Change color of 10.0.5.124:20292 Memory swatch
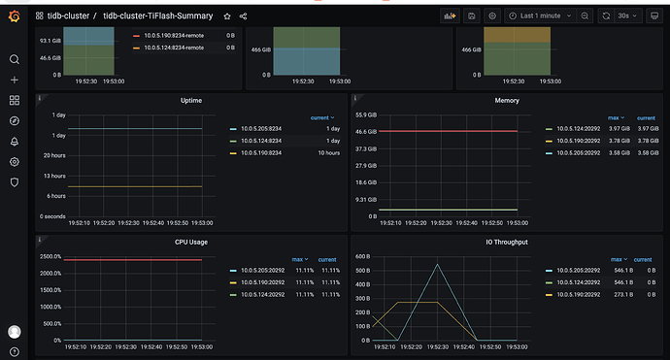 click(549, 129)
